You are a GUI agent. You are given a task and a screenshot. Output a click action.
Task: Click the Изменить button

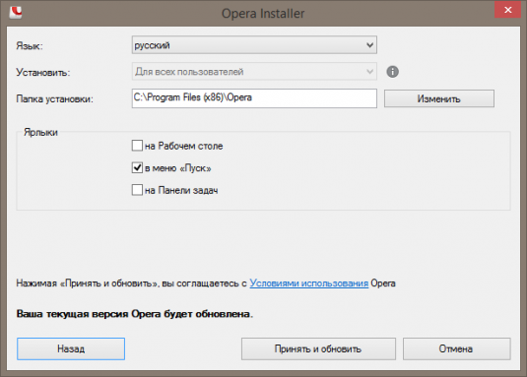439,98
